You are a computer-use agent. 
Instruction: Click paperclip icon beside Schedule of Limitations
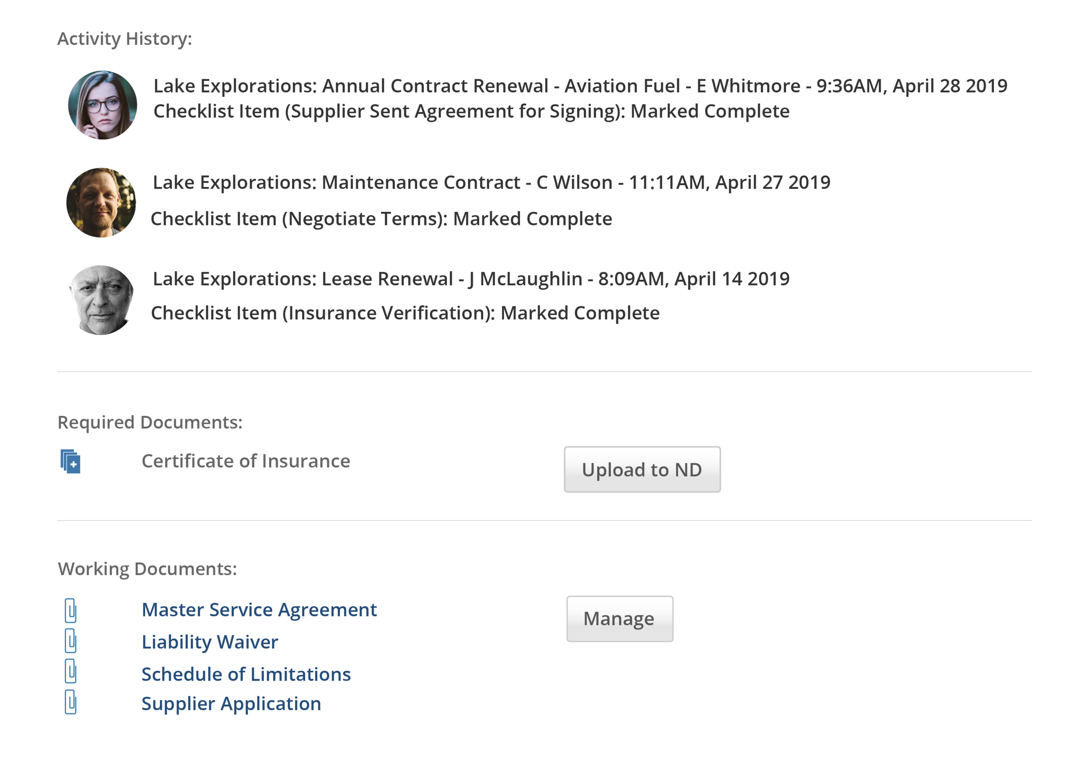71,671
